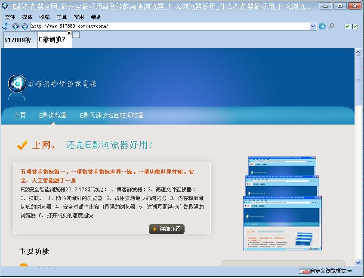The image size is (364, 278).
Task: Open E影天涯论坛回帖顶帖器 navigation link
Action: [x=112, y=116]
